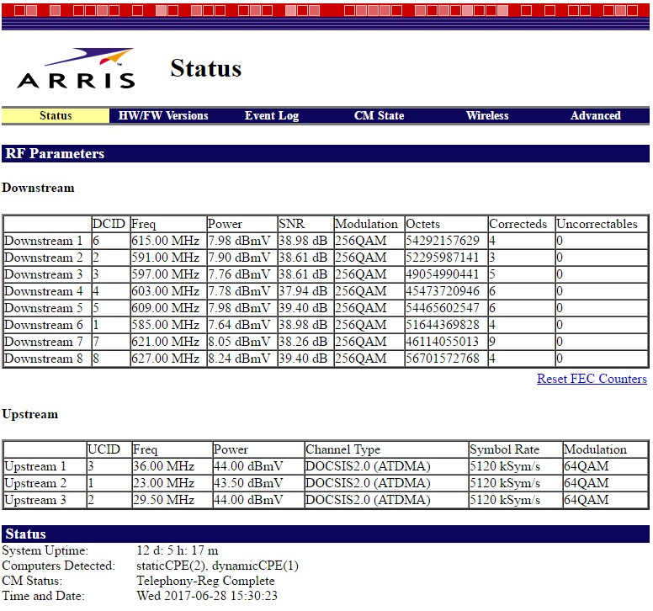Image resolution: width=653 pixels, height=611 pixels.
Task: Click the 8.05 dBmV power value
Action: (239, 342)
